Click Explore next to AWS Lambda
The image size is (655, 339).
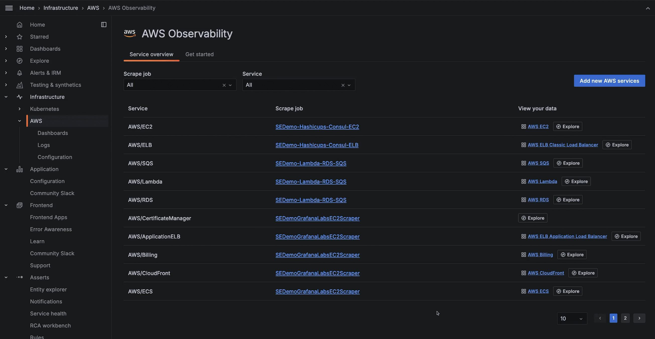[x=576, y=181]
